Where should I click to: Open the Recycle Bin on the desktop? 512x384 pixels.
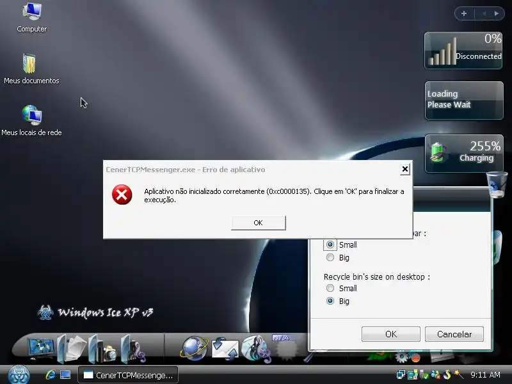click(497, 184)
